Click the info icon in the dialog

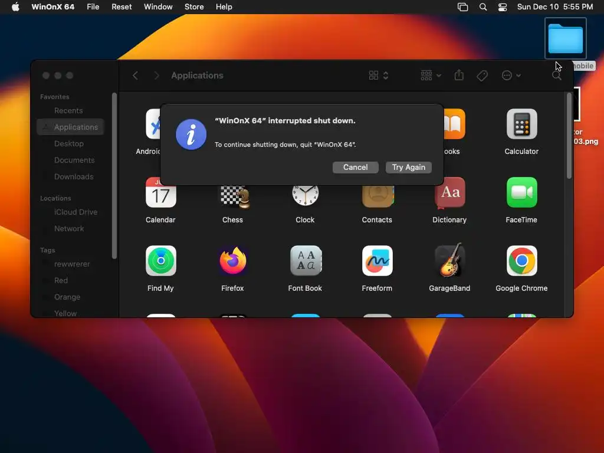[191, 134]
